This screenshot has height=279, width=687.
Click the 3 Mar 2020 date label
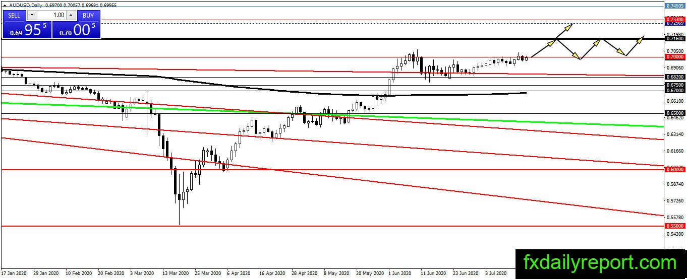point(143,273)
